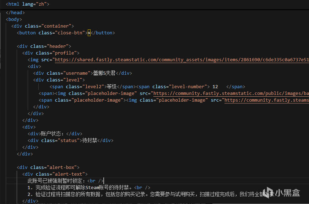Click the "alert-box" class div line
The height and width of the screenshot is (204, 309).
point(48,167)
